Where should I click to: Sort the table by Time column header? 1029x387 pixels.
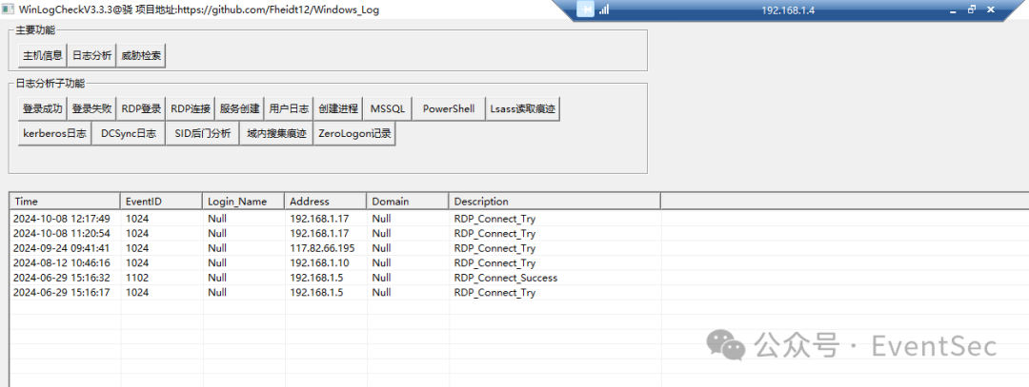click(x=65, y=202)
